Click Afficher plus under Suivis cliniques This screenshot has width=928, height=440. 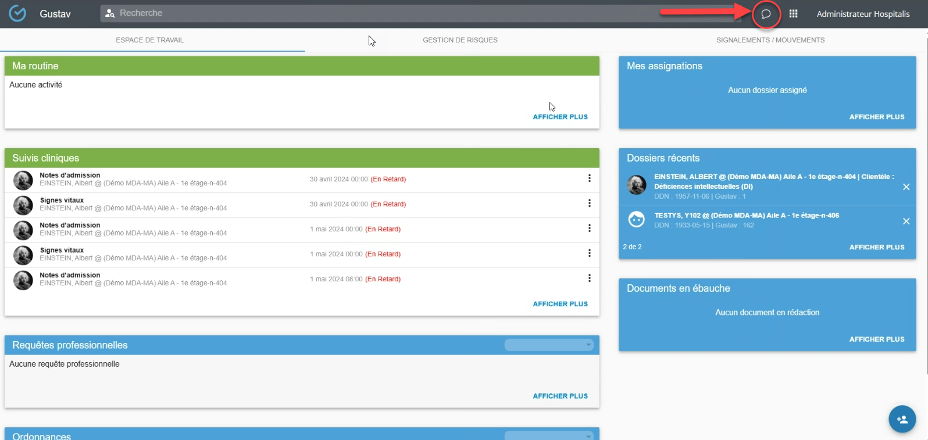[560, 304]
